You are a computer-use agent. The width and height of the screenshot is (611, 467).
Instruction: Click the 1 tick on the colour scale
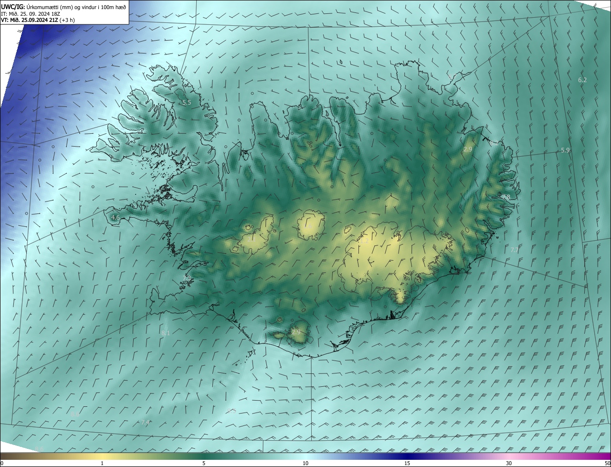point(102,463)
